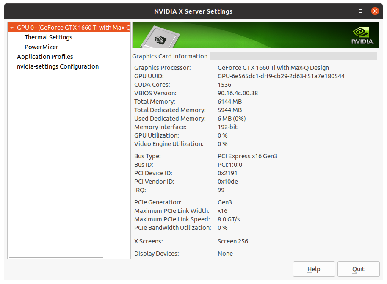Viewport: 387px width, 284px height.
Task: Click the Total Memory value 6144 MB
Action: coord(229,102)
